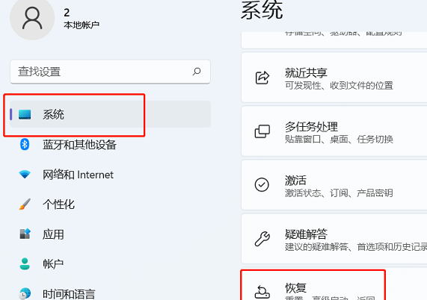Focus the 查找设置 search field
The width and height of the screenshot is (427, 300).
click(110, 72)
